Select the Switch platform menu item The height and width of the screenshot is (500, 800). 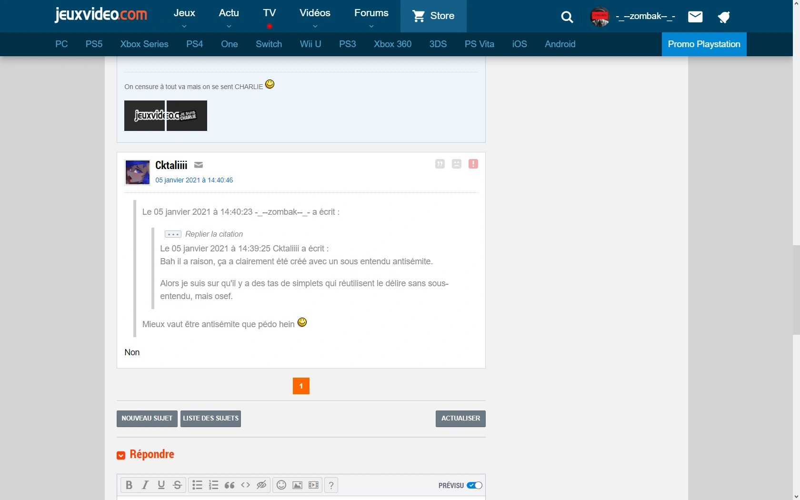point(269,44)
